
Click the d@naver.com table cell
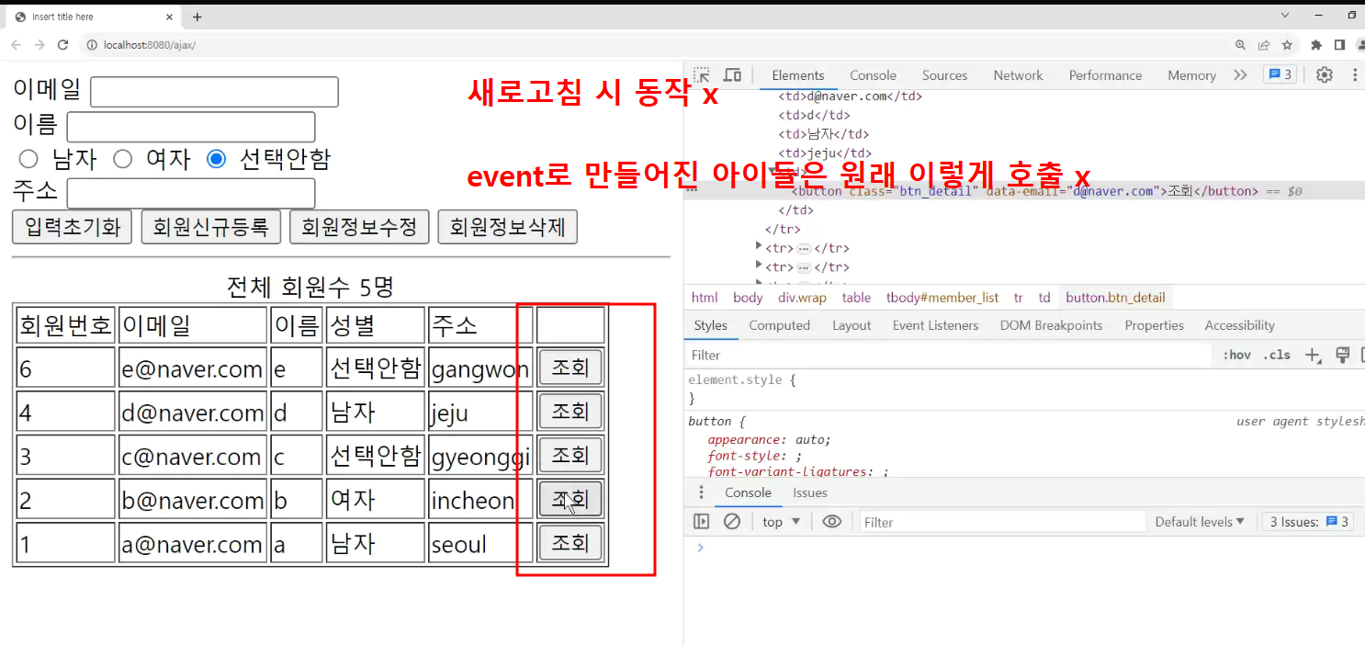(192, 412)
